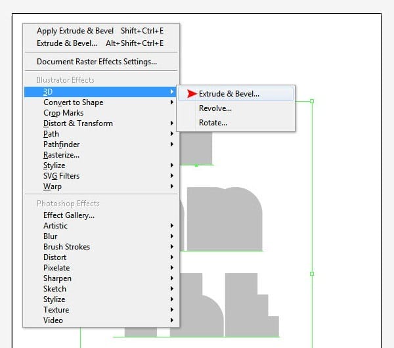
Task: Open Document Raster Effects Settings
Action: coord(97,62)
